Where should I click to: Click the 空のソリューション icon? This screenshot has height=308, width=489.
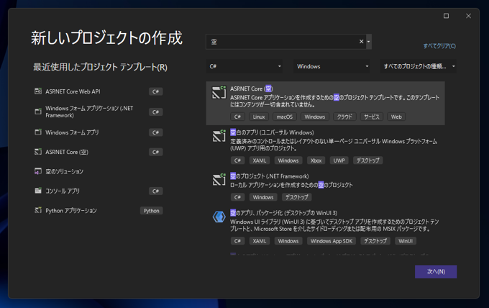(x=38, y=171)
